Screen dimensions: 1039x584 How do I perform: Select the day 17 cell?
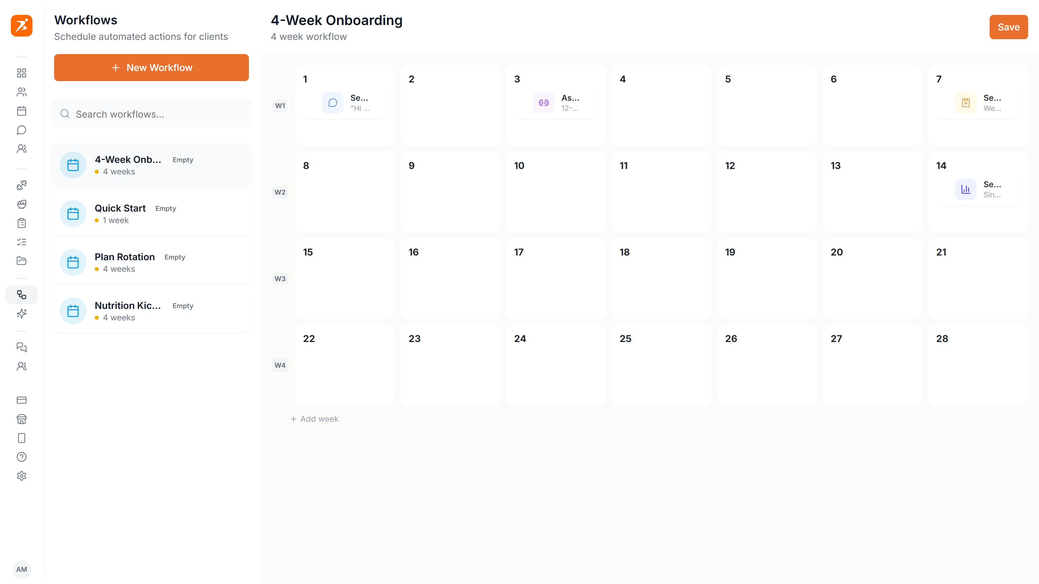(556, 279)
